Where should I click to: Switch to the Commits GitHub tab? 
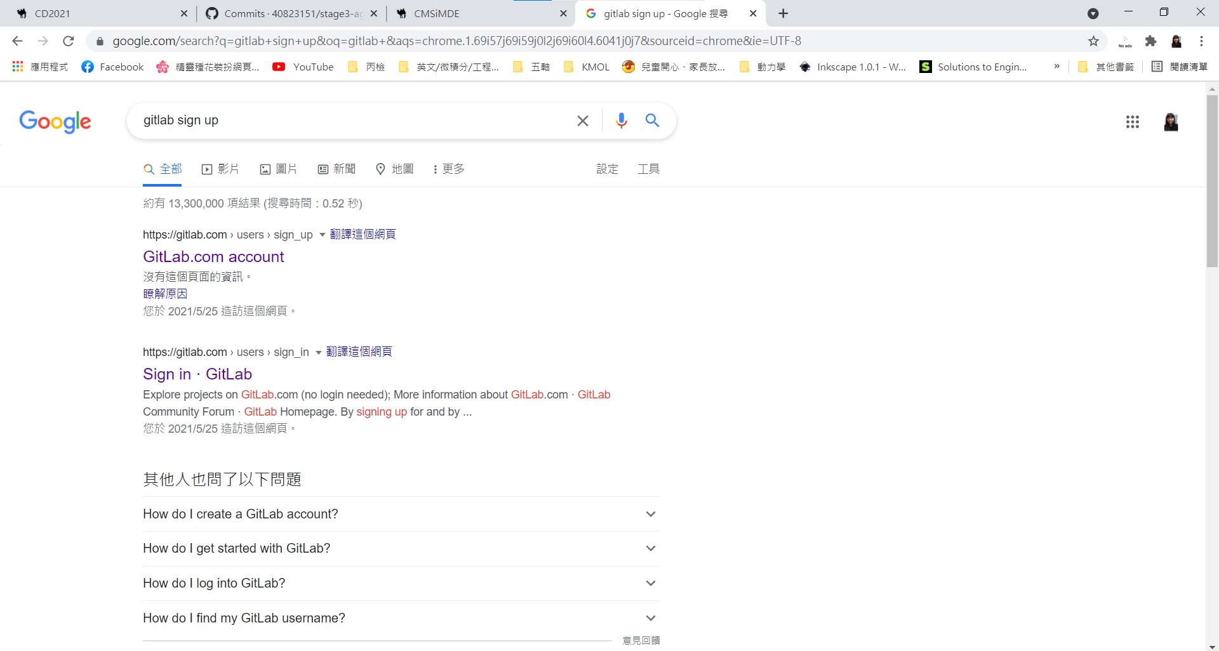pos(292,13)
